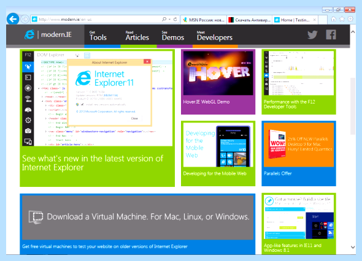Open Performance with F12 Developer Tools link
Screen dimensions: 362x261
(289, 104)
